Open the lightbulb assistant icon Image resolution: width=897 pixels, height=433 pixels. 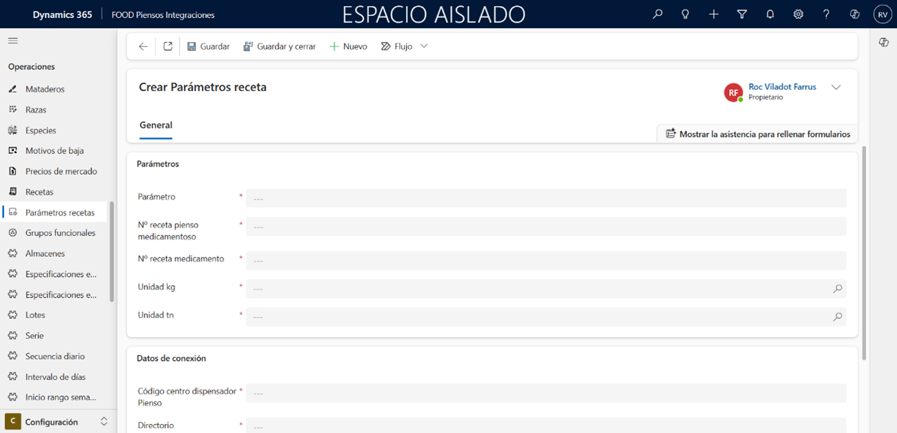point(685,14)
